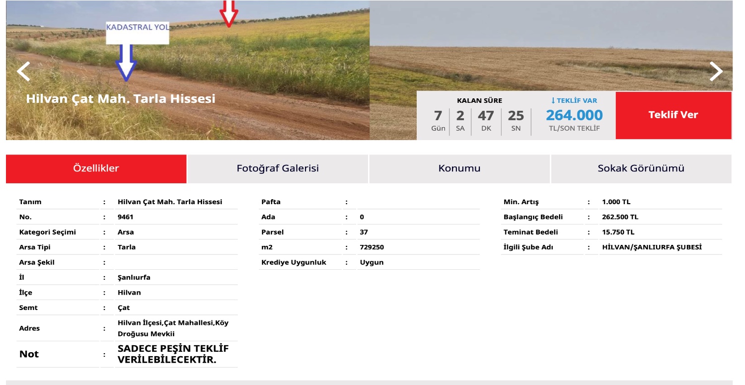Click the next image carousel arrow

[717, 72]
